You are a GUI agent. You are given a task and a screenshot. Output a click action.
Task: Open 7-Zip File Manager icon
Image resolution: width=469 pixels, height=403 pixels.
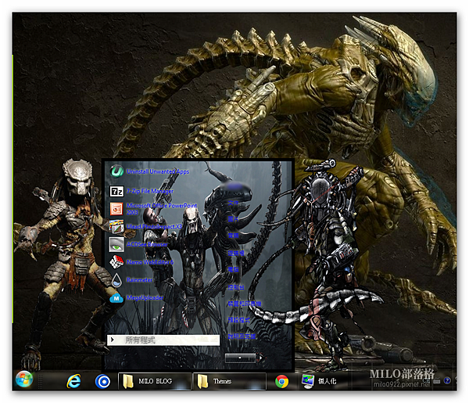pos(116,191)
